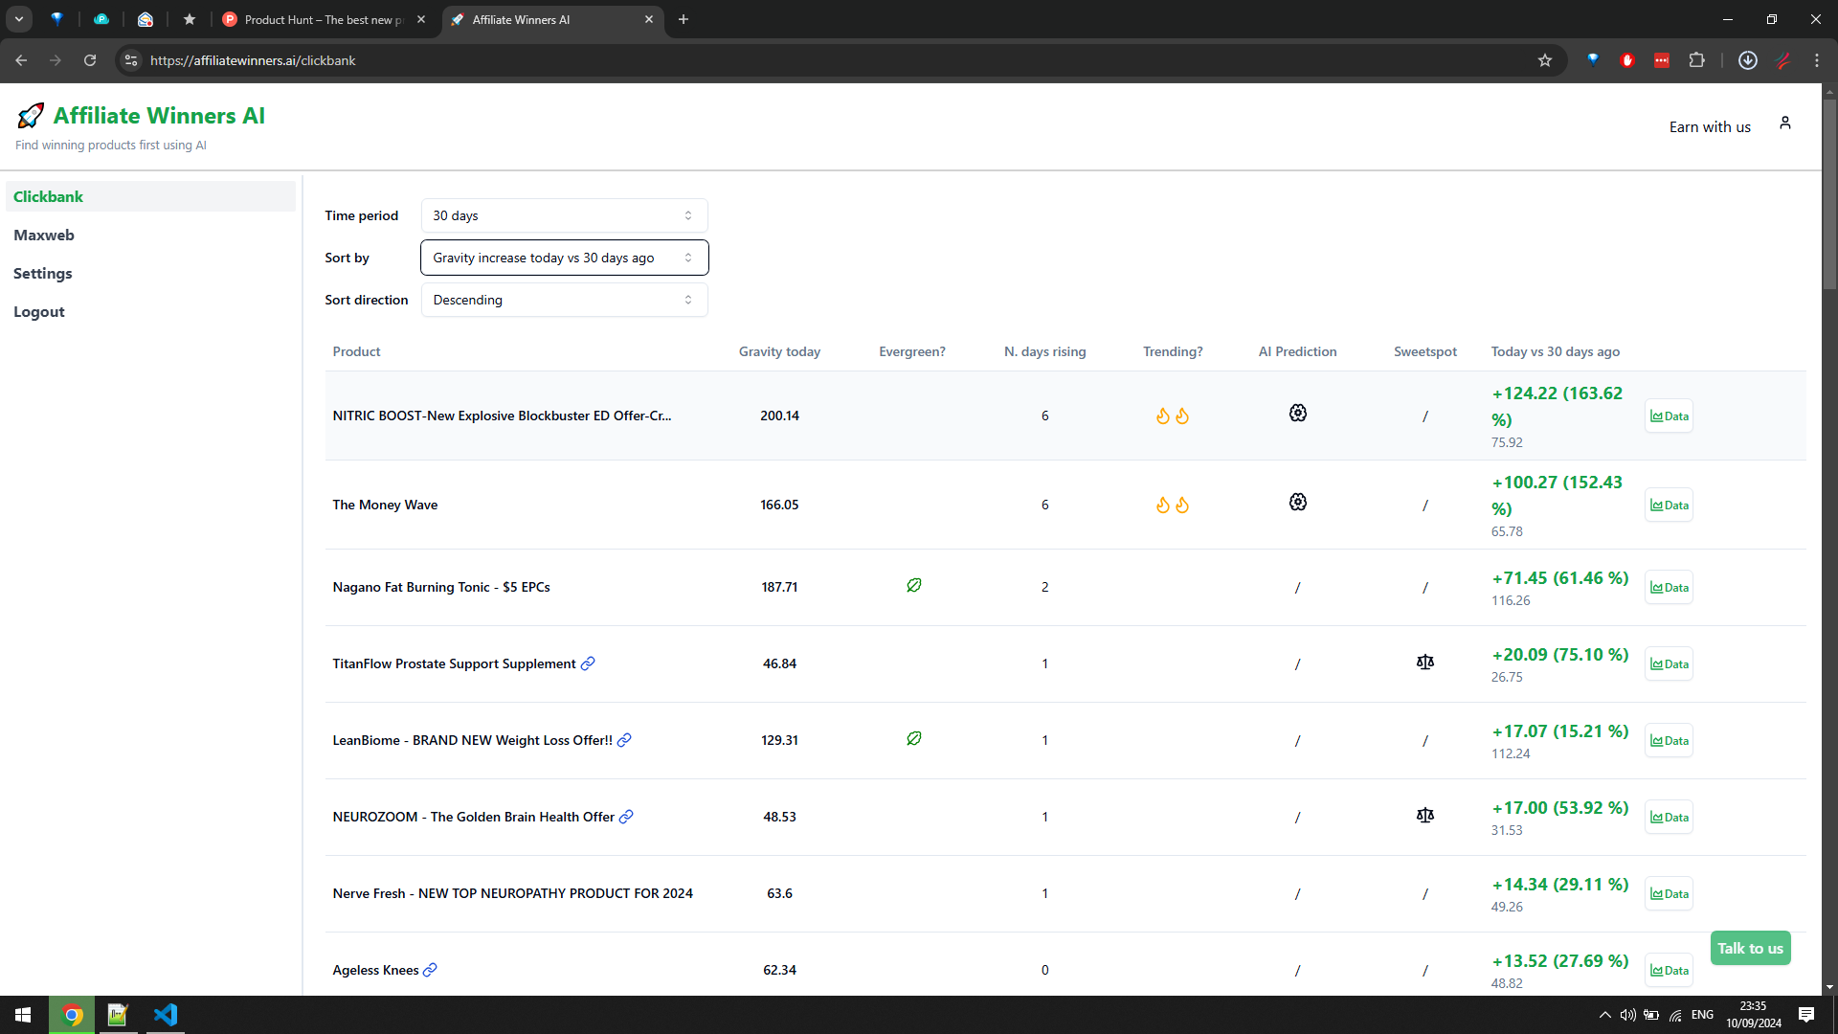This screenshot has height=1034, width=1838.
Task: Click sweetspot scales icon for NEUROZOOM
Action: pyautogui.click(x=1424, y=816)
